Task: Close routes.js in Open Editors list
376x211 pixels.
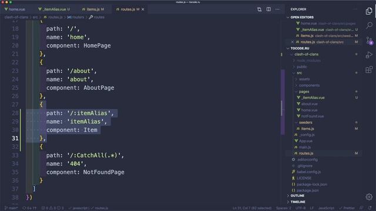Action: pyautogui.click(x=293, y=42)
